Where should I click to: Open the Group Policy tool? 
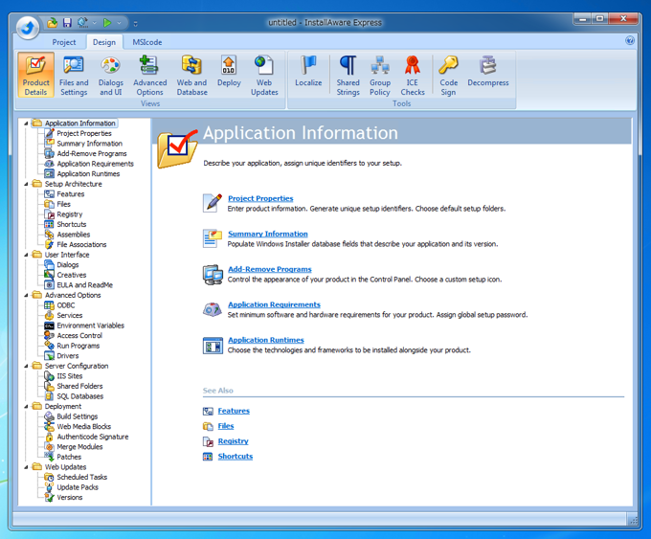(x=379, y=76)
